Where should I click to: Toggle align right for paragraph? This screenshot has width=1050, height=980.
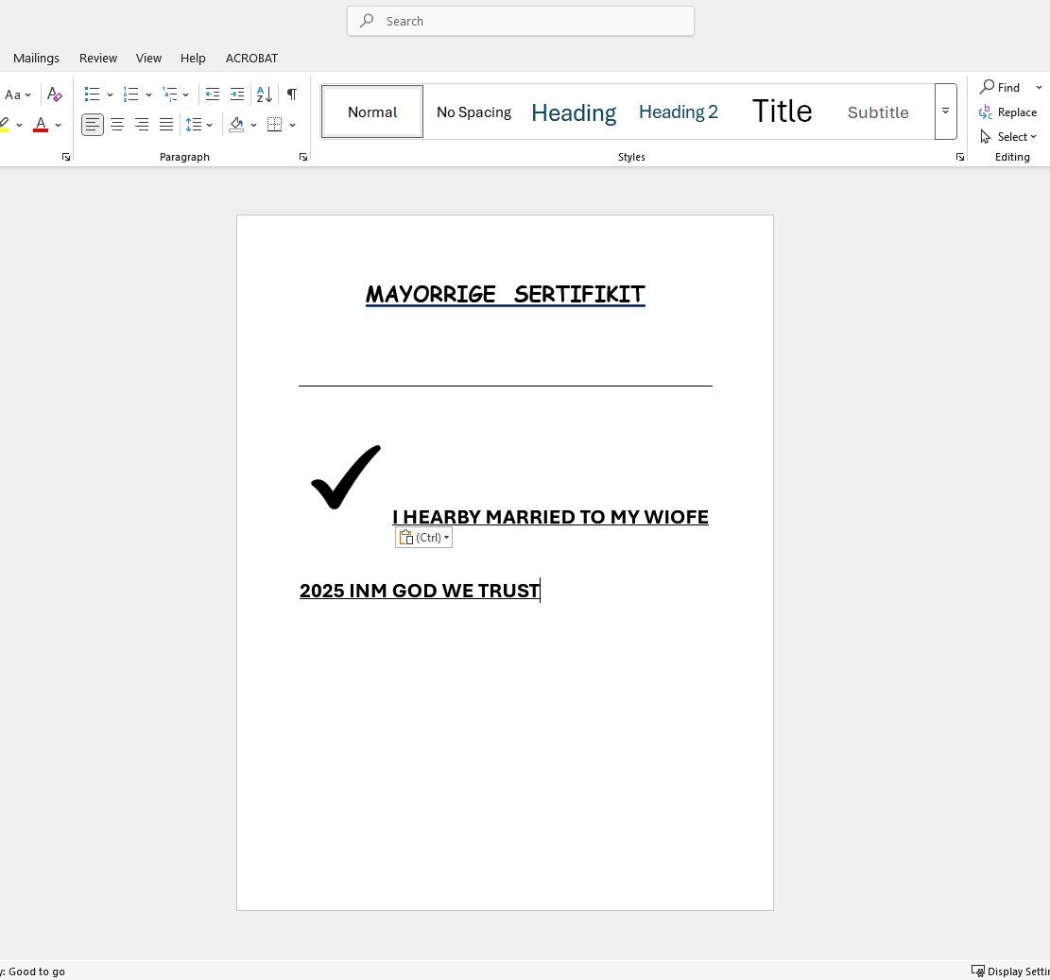[x=142, y=125]
